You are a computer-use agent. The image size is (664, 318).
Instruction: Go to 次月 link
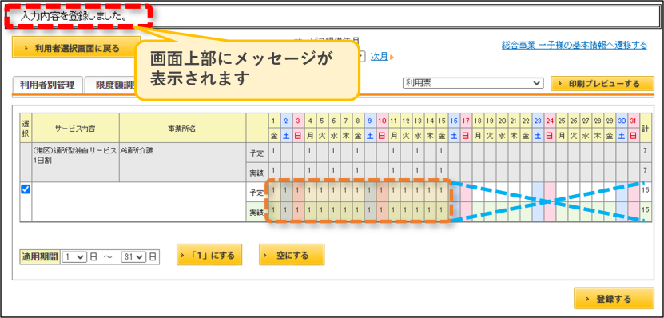click(x=379, y=56)
